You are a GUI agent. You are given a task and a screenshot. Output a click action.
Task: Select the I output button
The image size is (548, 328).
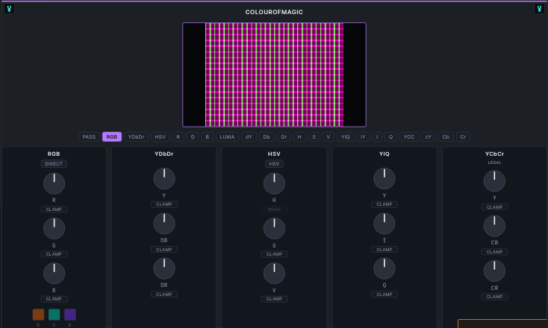pyautogui.click(x=377, y=136)
